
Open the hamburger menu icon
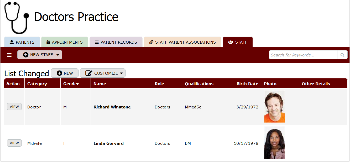(9, 55)
